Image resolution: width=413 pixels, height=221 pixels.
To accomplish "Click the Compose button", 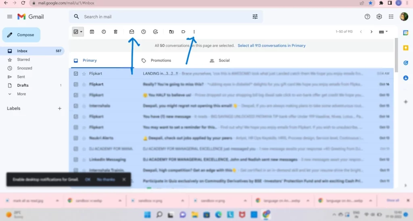I will [x=21, y=35].
